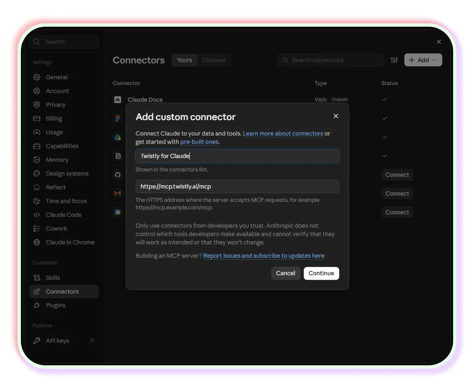
Task: Open API keys external link arrow
Action: [x=91, y=341]
